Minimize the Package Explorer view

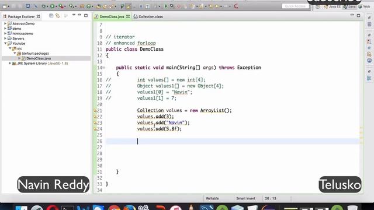[x=79, y=15]
